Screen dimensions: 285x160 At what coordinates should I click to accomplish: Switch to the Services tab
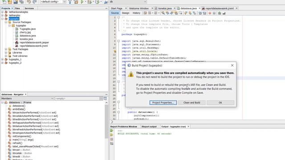pyautogui.click(x=29, y=8)
